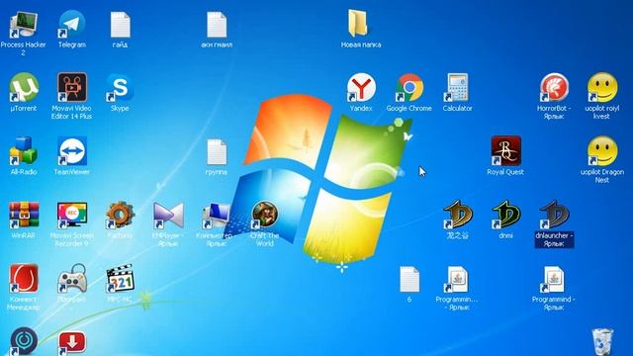Click the highlighted dnlauncher - Ярлык shortcut
Screen dimensions: 633x356
coord(554,215)
